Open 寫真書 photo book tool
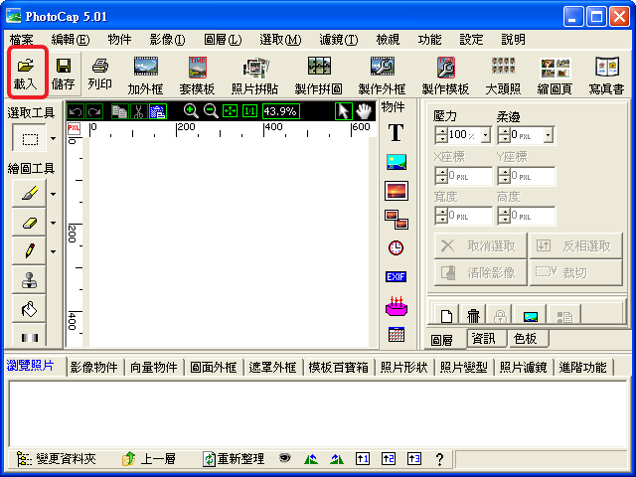Image resolution: width=636 pixels, height=477 pixels. point(607,76)
